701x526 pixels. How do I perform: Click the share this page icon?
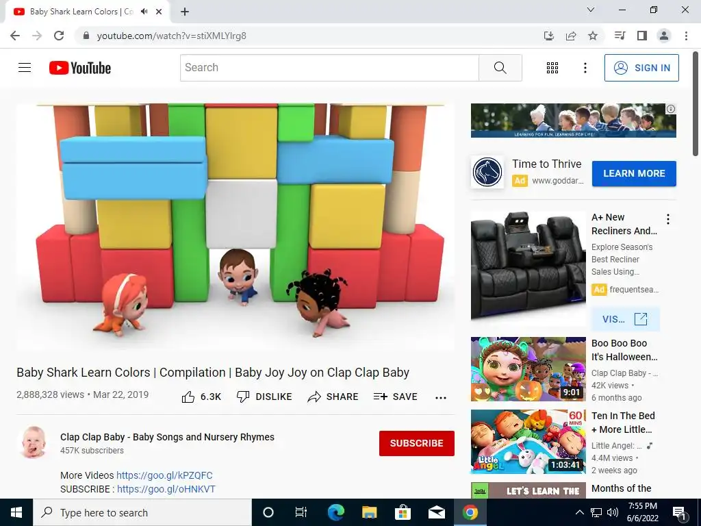(x=571, y=36)
